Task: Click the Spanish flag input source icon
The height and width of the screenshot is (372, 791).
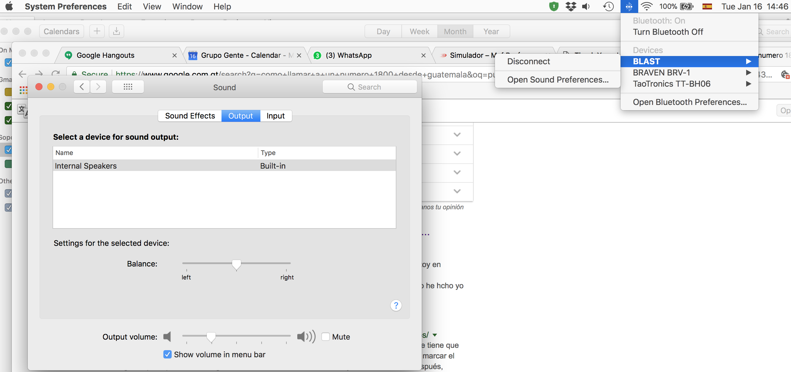Action: (707, 6)
